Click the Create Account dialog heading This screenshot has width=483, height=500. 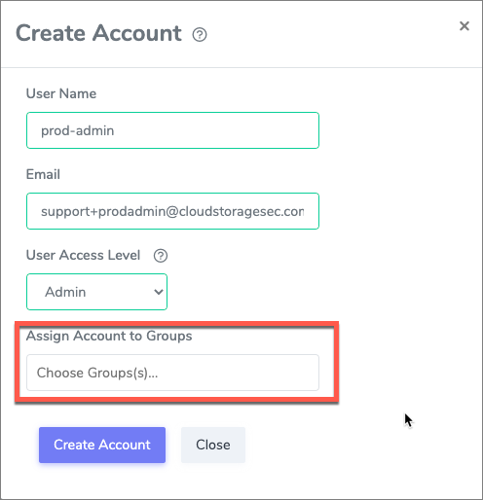[x=98, y=33]
